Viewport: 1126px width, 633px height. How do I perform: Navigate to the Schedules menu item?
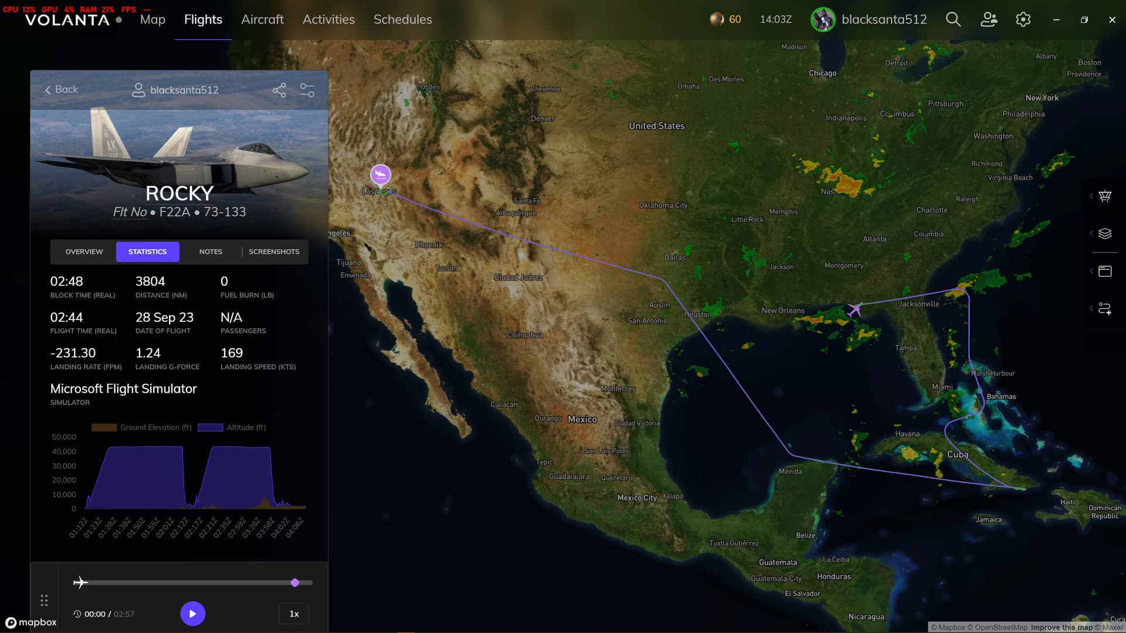tap(403, 19)
